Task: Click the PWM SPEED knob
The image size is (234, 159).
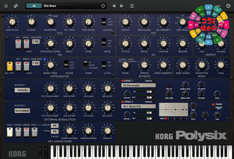Action: point(88,22)
